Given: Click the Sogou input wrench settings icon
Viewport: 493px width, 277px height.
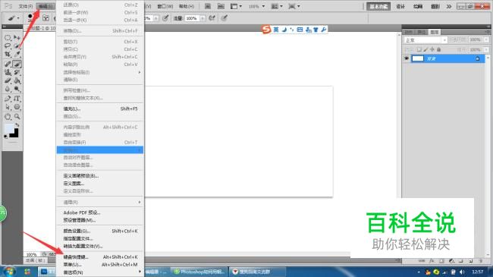Looking at the screenshot, I should coord(324,30).
